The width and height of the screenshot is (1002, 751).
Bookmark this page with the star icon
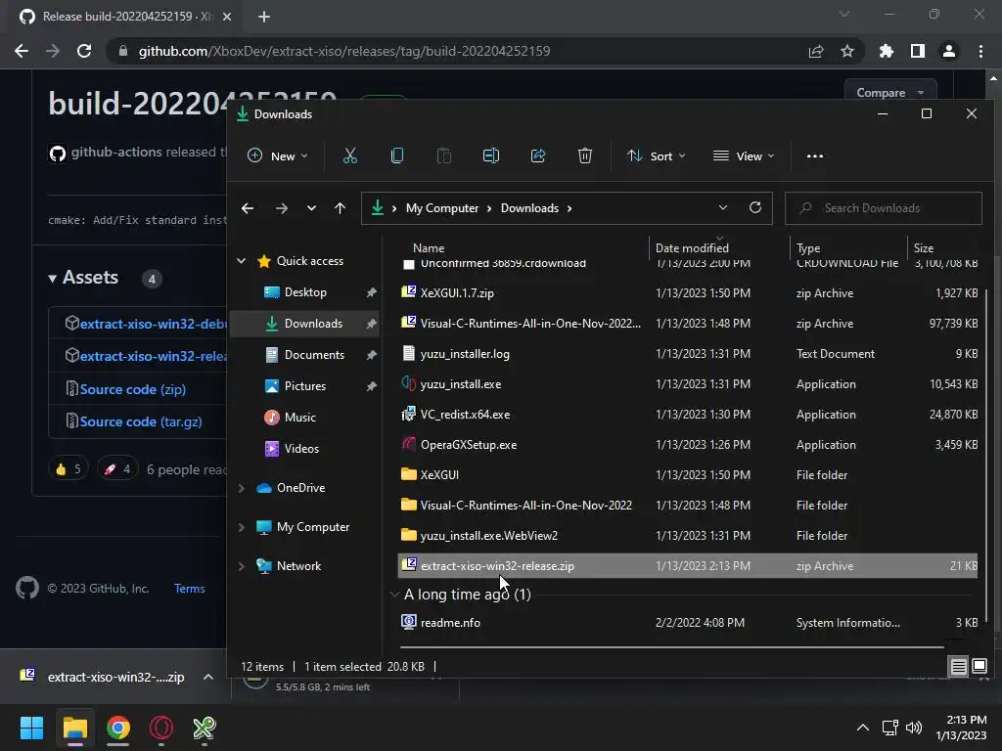click(847, 51)
